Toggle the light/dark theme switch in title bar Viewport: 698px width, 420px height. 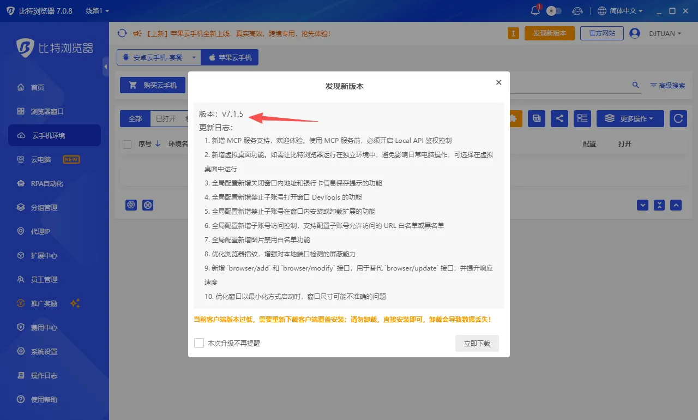pos(553,11)
